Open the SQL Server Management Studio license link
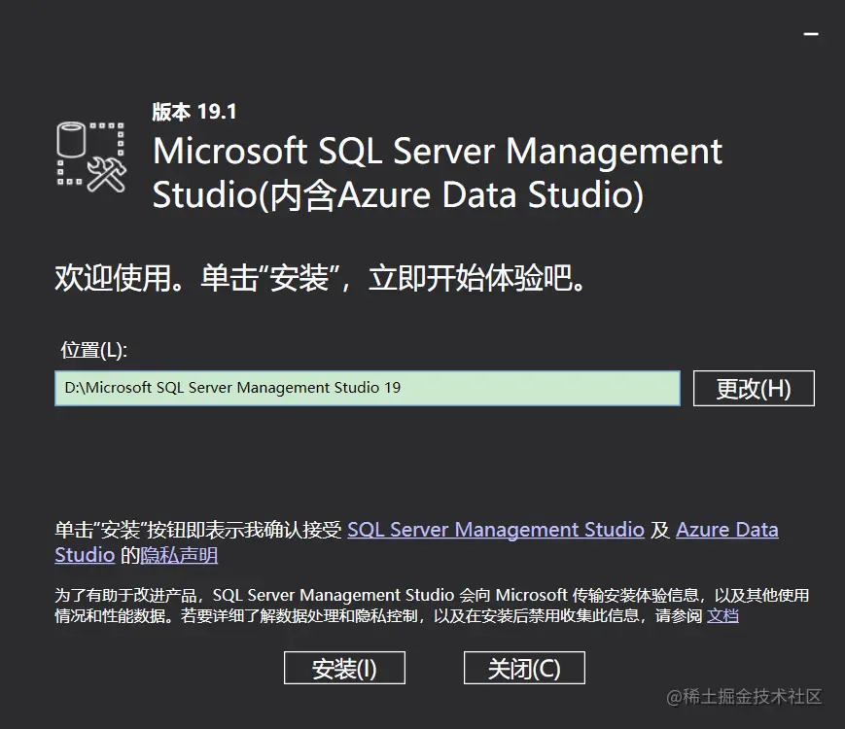The image size is (845, 729). tap(496, 530)
